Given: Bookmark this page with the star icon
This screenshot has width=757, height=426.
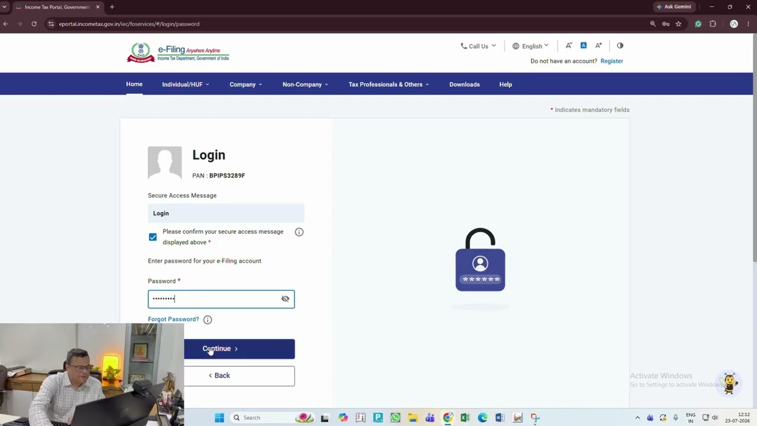Looking at the screenshot, I should [x=678, y=24].
